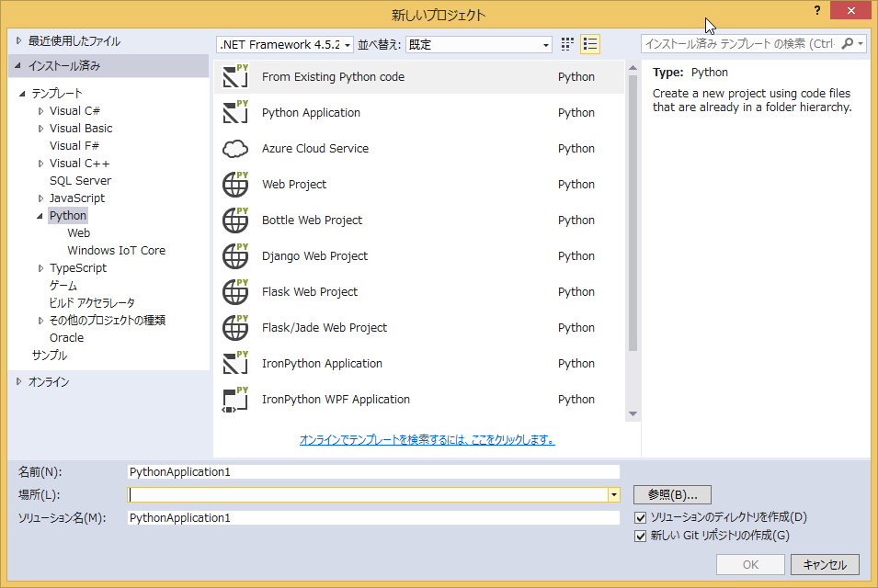Click the online template search link
This screenshot has height=588, width=878.
(427, 440)
